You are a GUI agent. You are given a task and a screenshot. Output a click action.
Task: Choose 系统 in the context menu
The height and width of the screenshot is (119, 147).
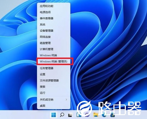(54, 25)
